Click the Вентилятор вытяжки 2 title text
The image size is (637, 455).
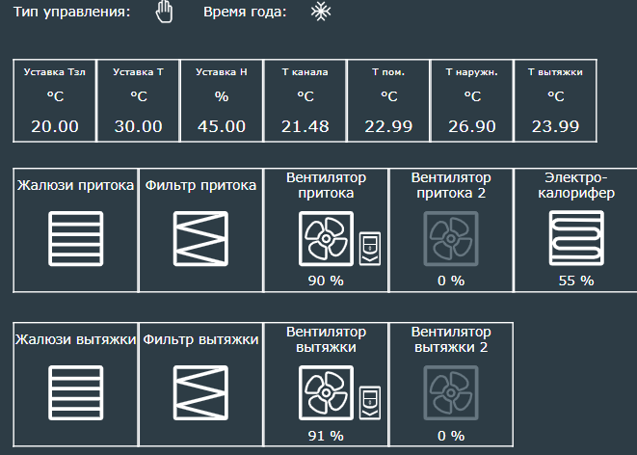click(x=451, y=339)
